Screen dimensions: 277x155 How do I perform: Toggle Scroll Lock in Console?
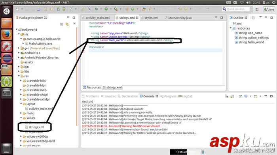click(x=232, y=96)
